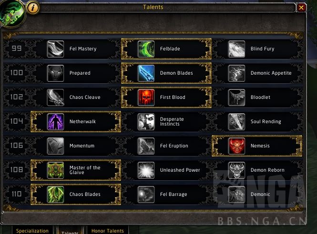Screen dimensions: 317x234
Task: Open the Honor Talents tab
Action: (108, 231)
